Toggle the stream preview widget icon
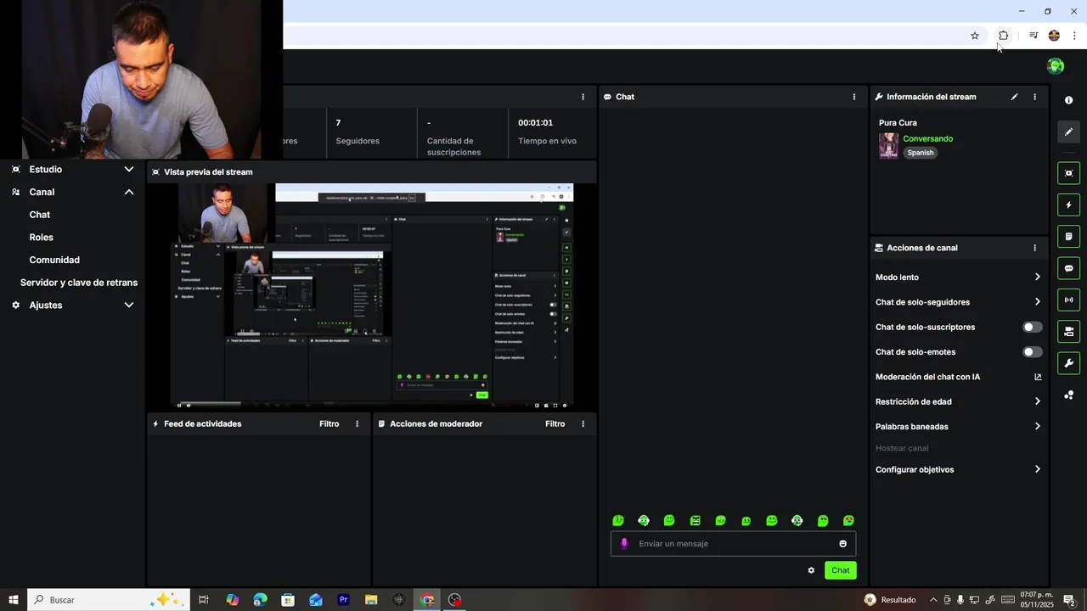1087x611 pixels. [x=1068, y=173]
